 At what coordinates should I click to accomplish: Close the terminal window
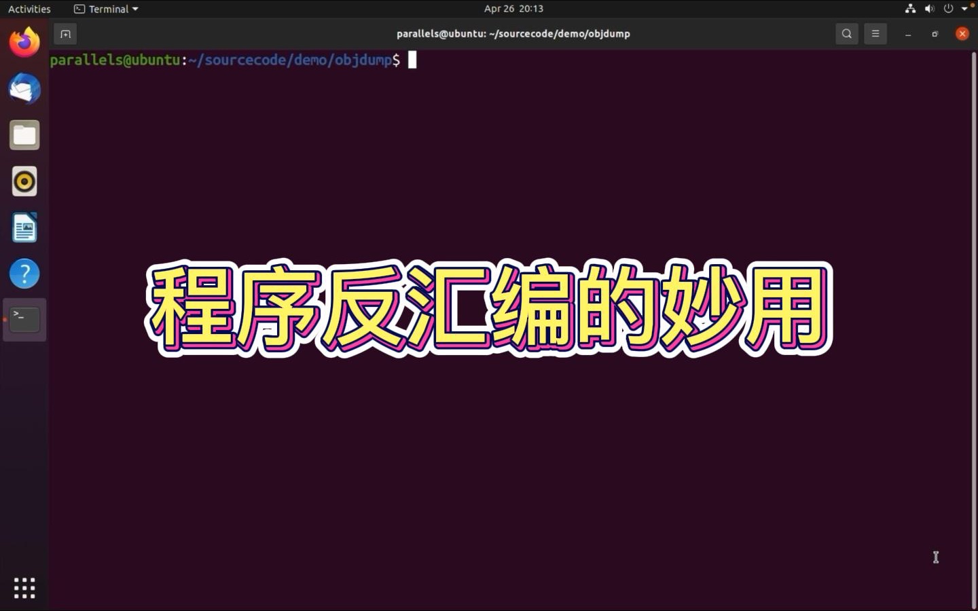pyautogui.click(x=962, y=34)
